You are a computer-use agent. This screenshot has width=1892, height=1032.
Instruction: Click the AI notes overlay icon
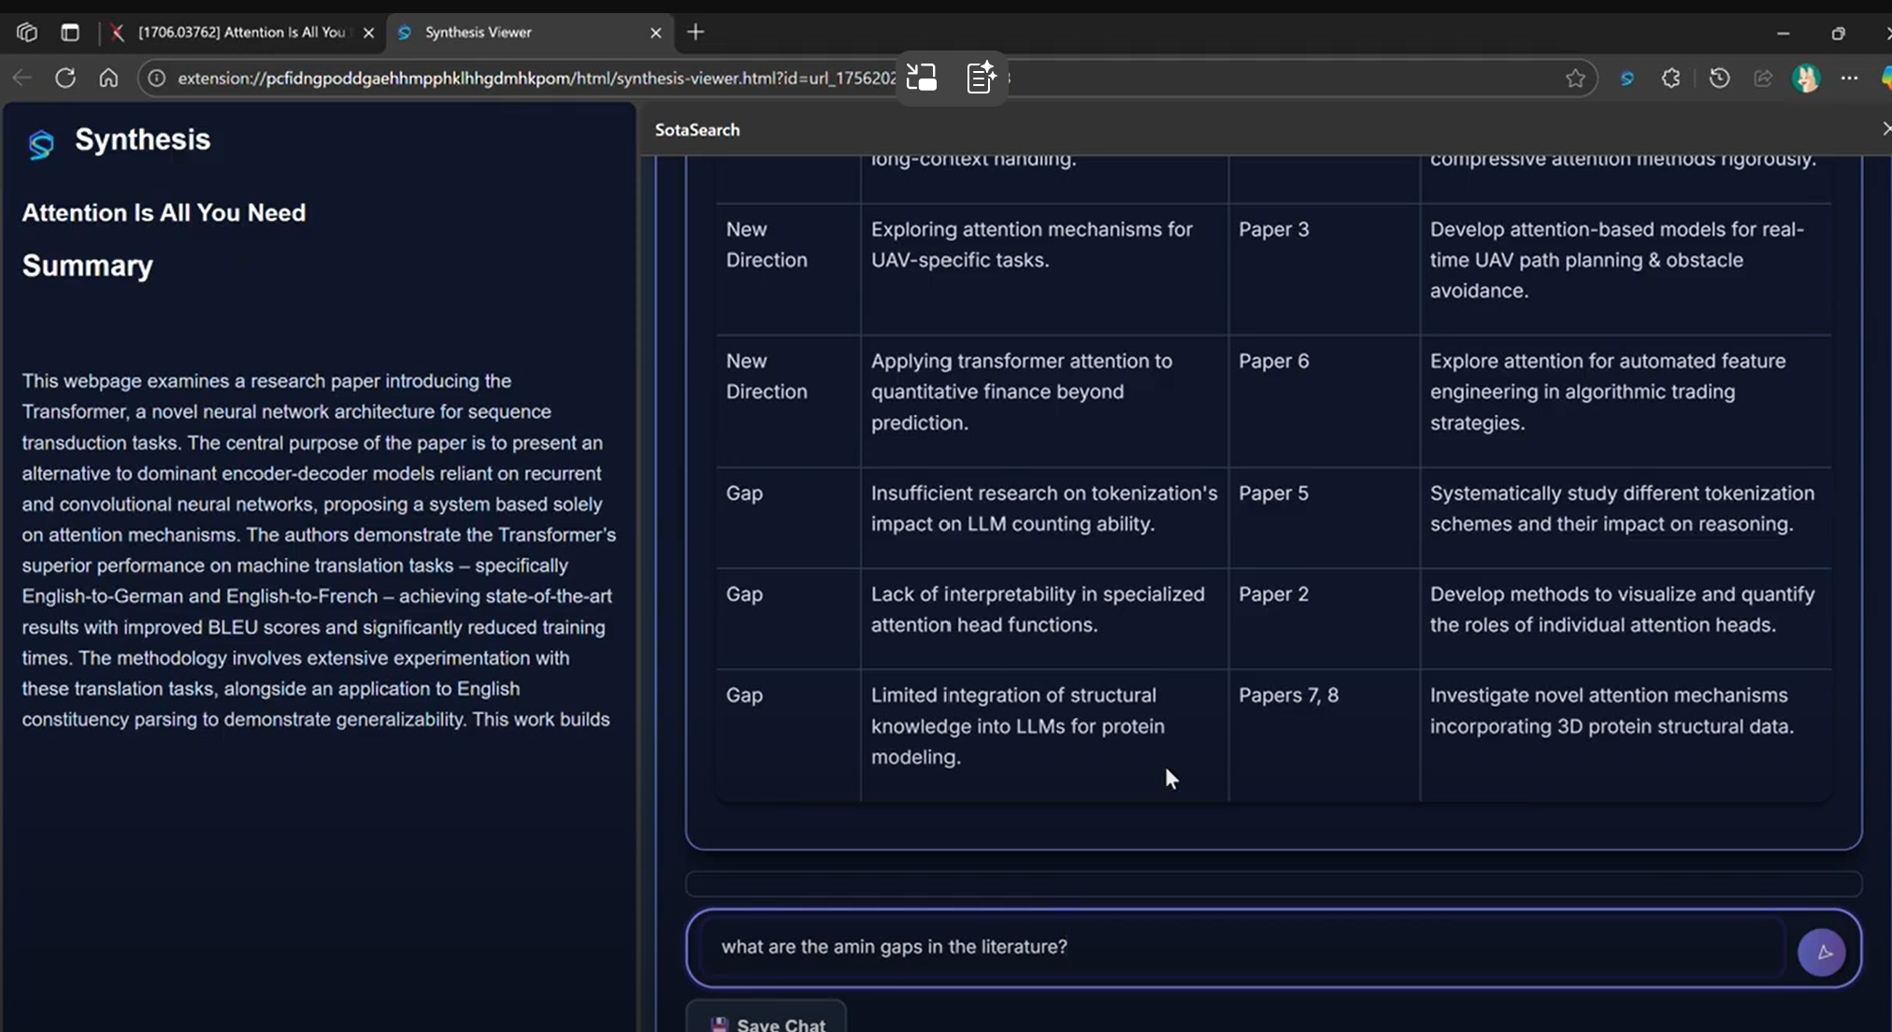point(981,78)
